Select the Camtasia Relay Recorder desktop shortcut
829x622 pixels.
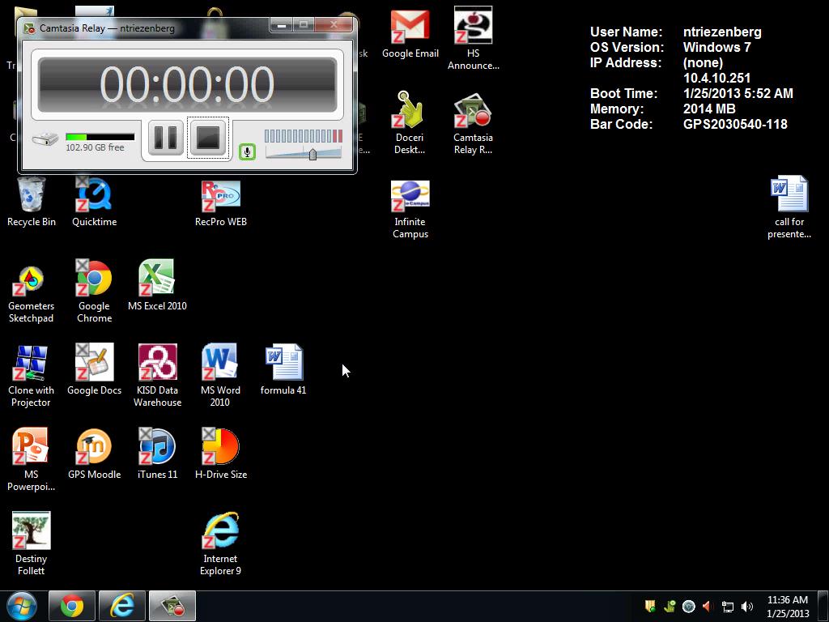click(473, 123)
